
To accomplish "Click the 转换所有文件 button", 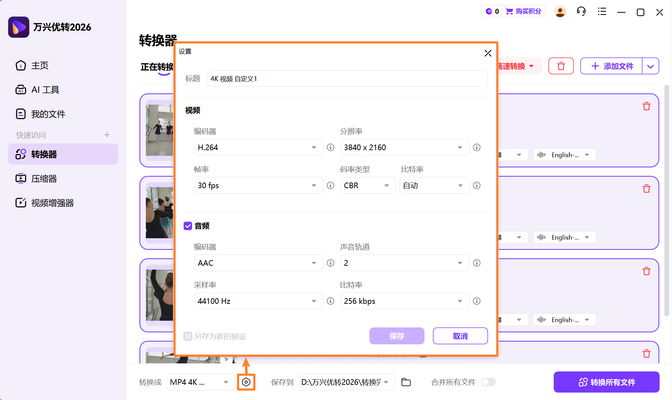I will [x=606, y=382].
